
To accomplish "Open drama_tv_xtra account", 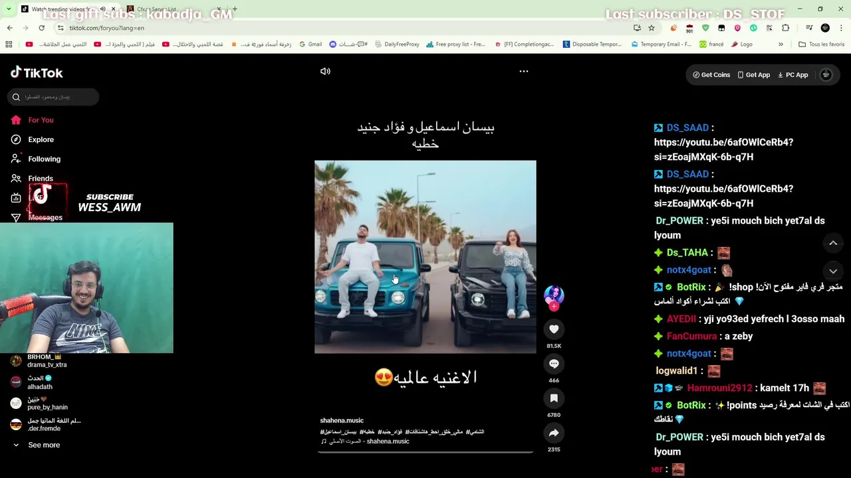I will point(47,361).
